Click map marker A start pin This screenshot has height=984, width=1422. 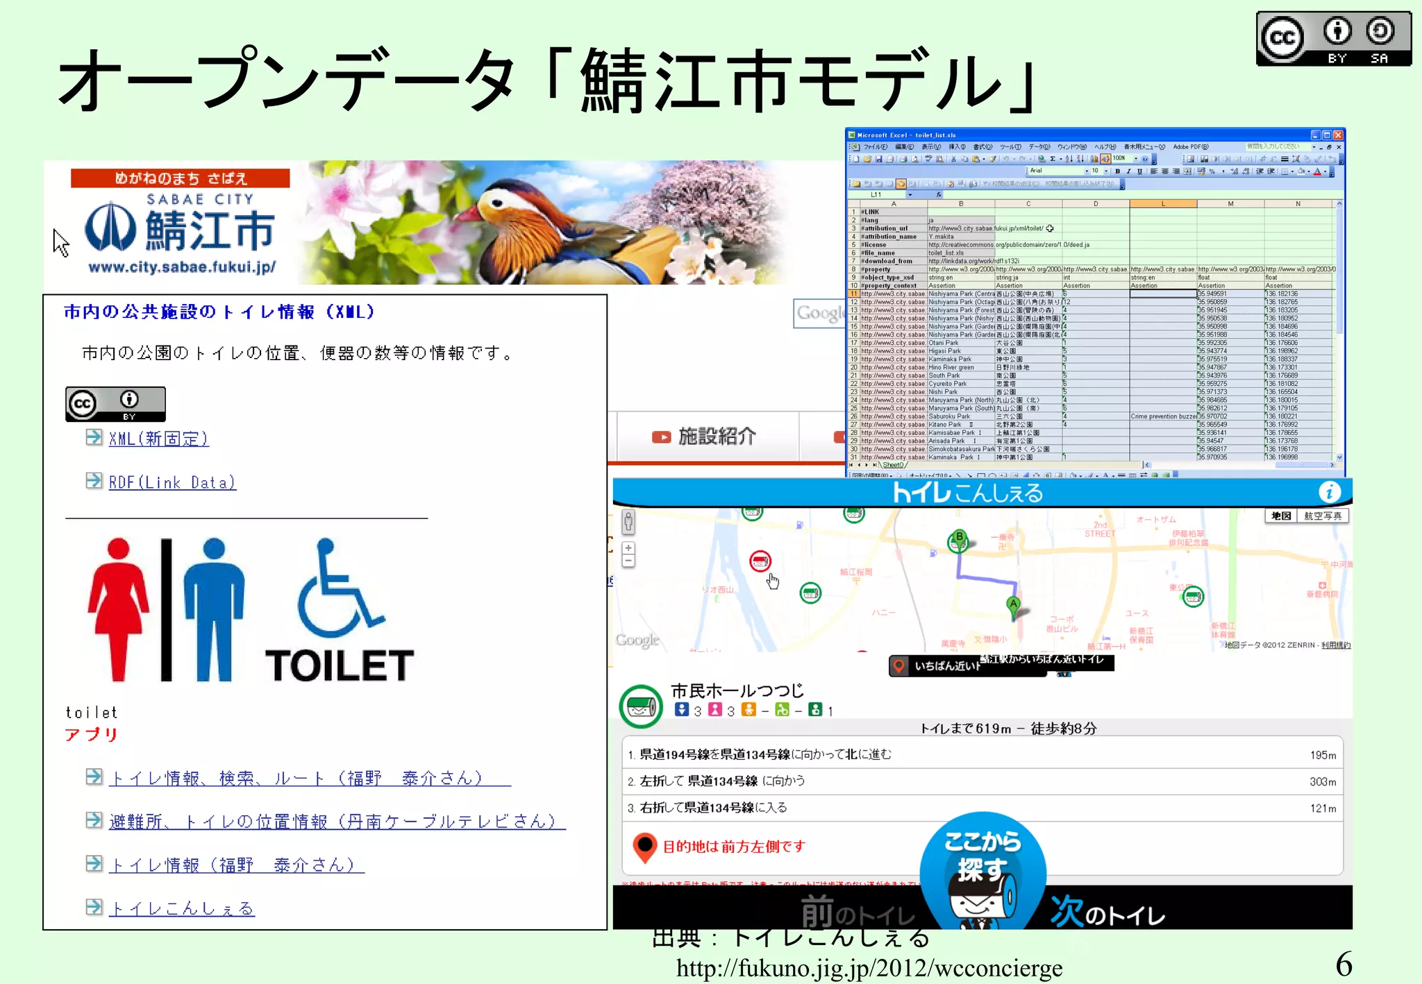tap(1014, 606)
